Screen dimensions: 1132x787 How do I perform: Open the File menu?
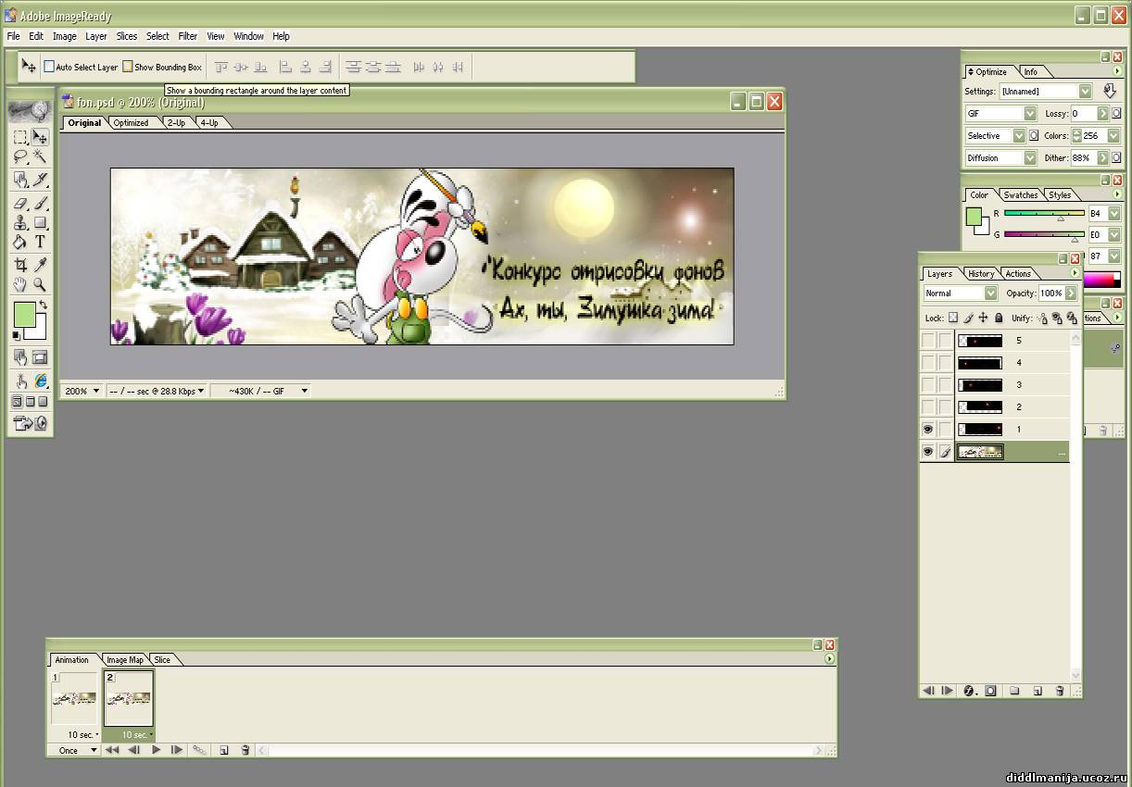pos(13,36)
